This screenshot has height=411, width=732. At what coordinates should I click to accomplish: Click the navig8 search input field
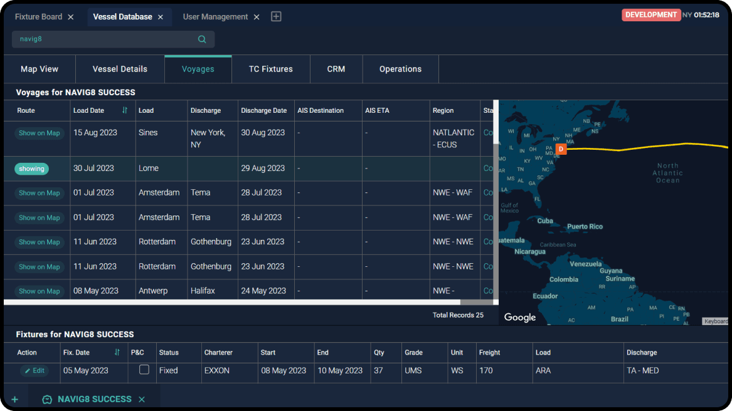pos(113,39)
